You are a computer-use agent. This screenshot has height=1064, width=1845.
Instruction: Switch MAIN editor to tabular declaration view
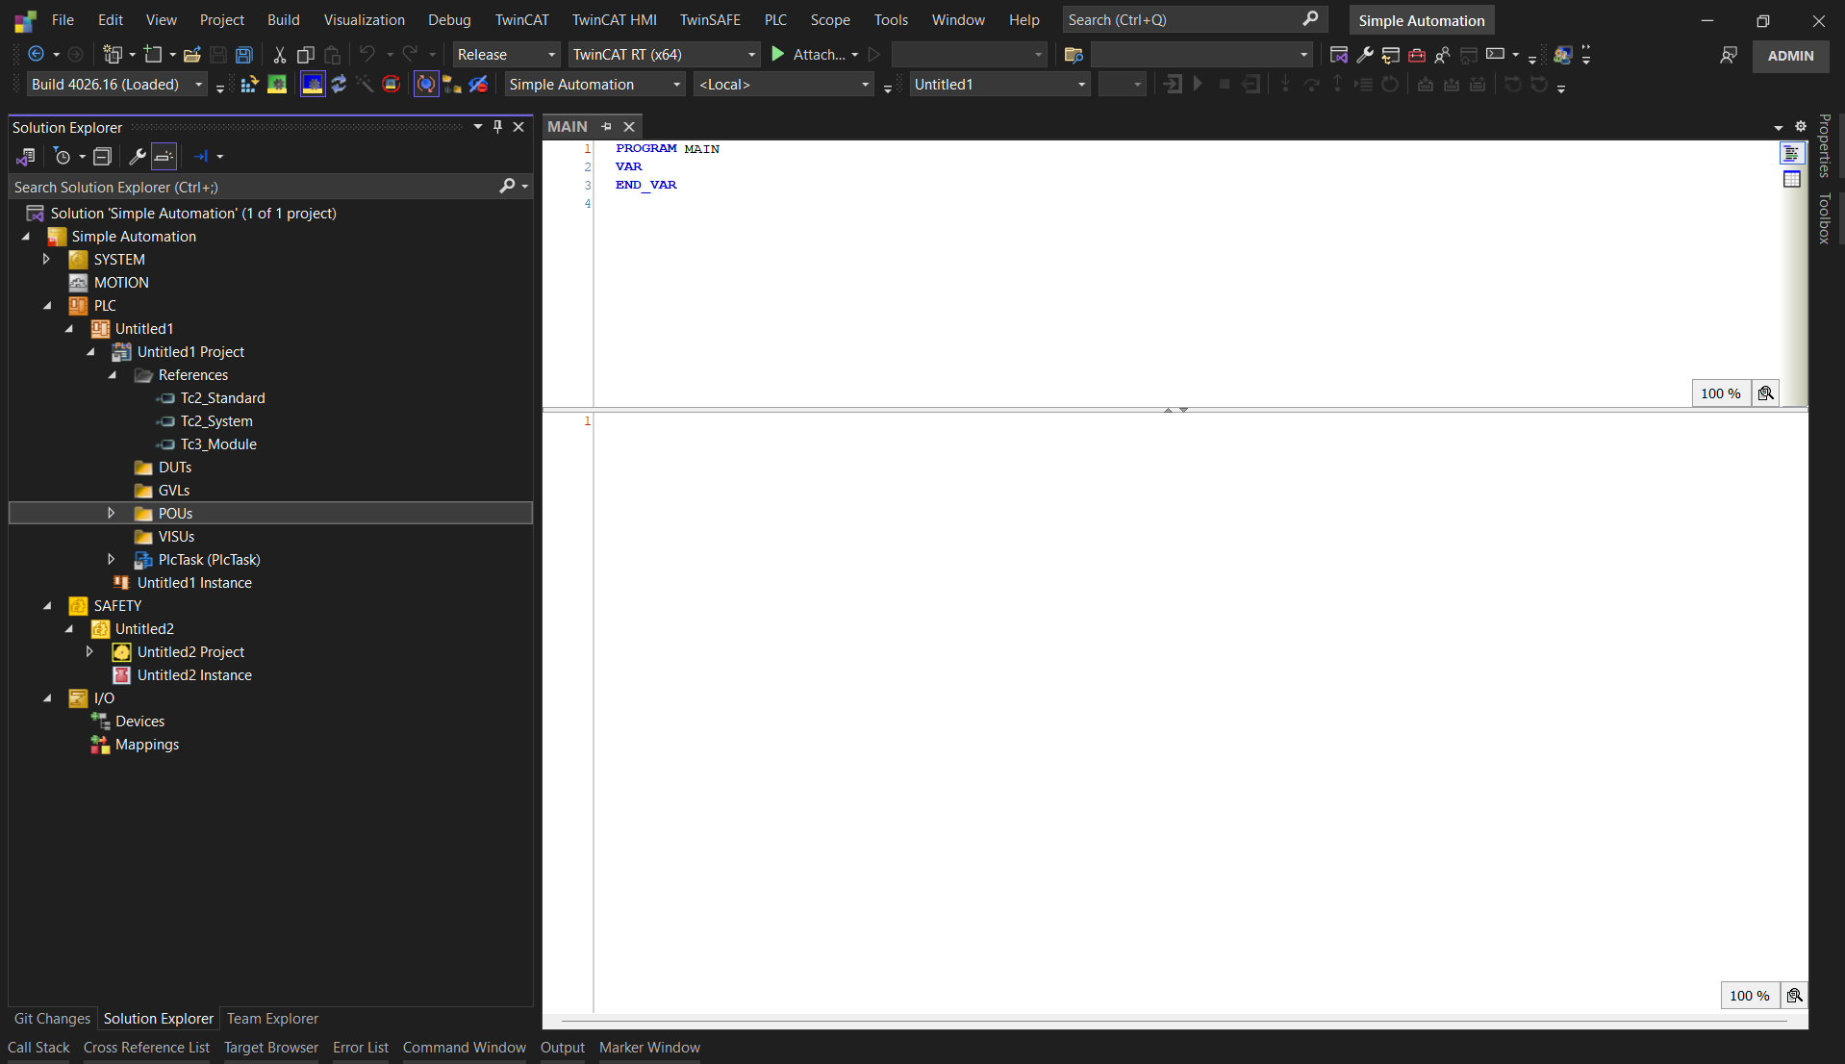[1791, 180]
